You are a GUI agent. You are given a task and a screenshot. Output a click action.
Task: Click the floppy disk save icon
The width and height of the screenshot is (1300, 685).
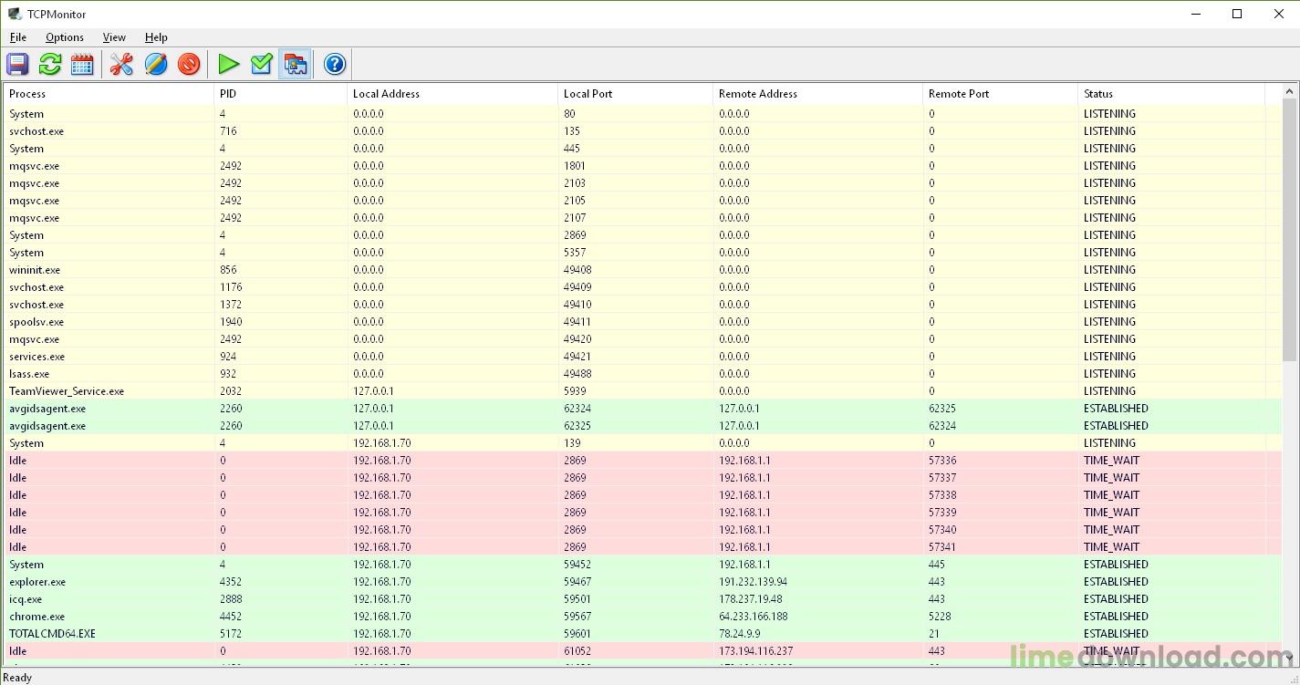pos(18,64)
